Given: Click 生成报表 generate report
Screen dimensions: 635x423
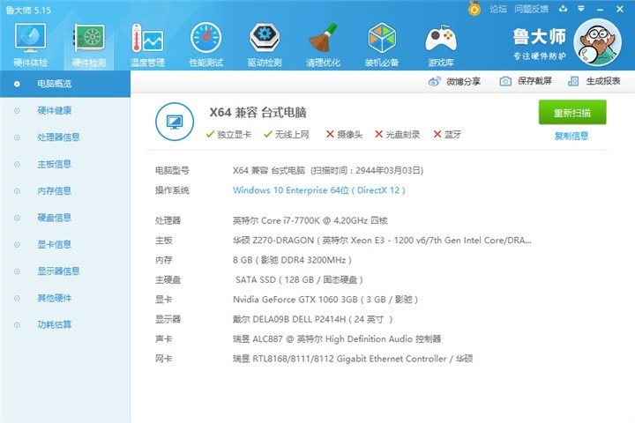Looking at the screenshot, I should [x=603, y=81].
